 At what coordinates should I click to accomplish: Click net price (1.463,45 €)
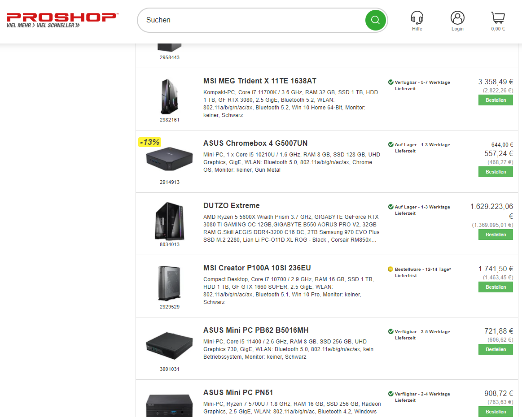tap(498, 278)
